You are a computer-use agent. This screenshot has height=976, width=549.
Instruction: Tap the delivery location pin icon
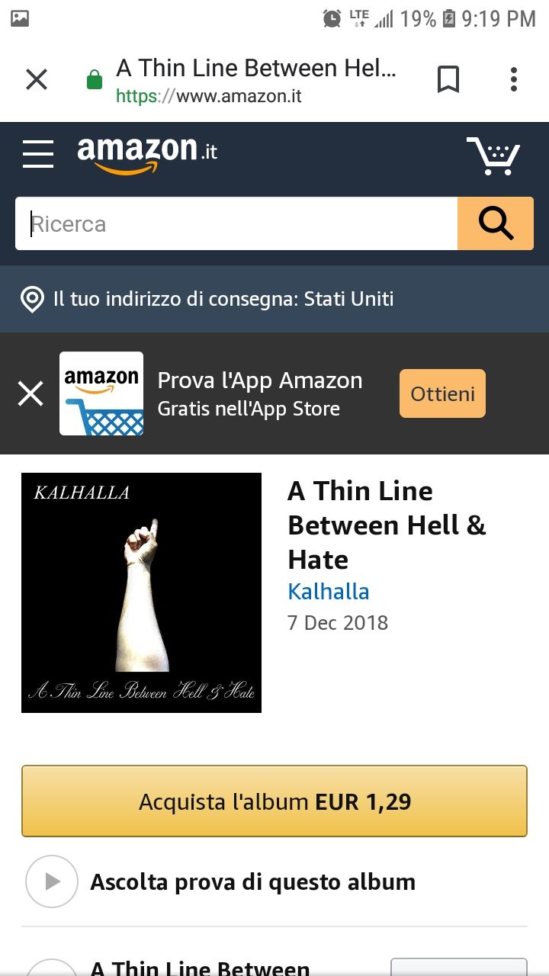pyautogui.click(x=32, y=299)
